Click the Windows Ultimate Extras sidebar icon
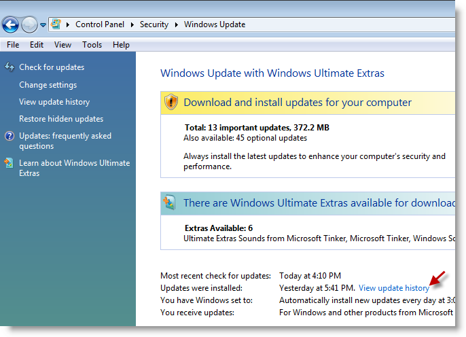The image size is (466, 337). point(9,163)
